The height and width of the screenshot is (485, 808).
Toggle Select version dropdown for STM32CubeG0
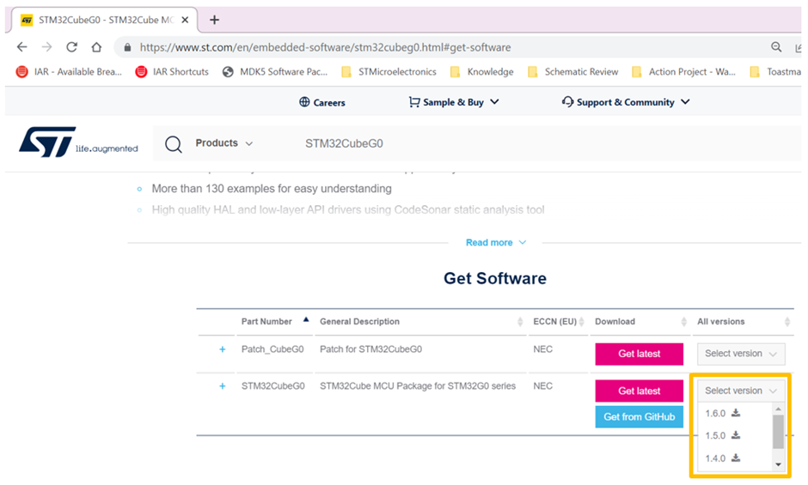click(x=741, y=391)
